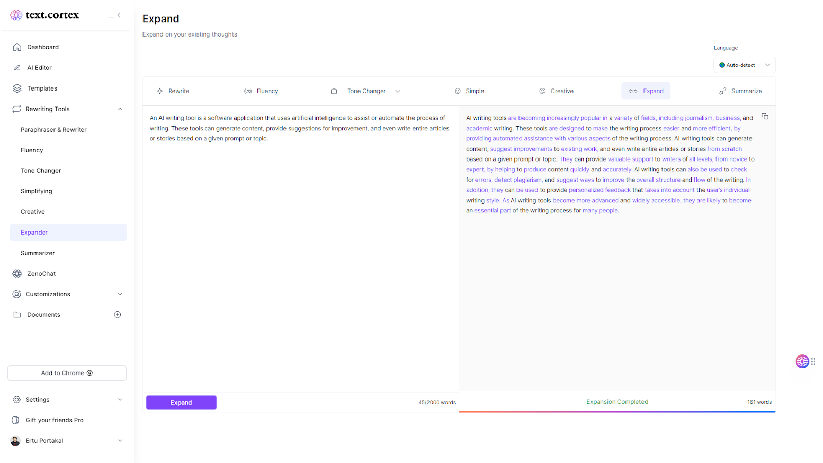
Task: Open the AI Editor pencil icon
Action: tap(17, 68)
